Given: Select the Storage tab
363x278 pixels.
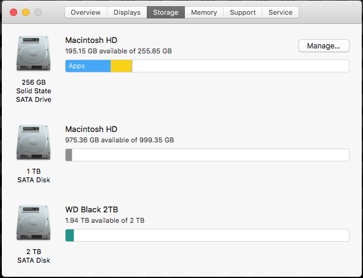Looking at the screenshot, I should [166, 12].
